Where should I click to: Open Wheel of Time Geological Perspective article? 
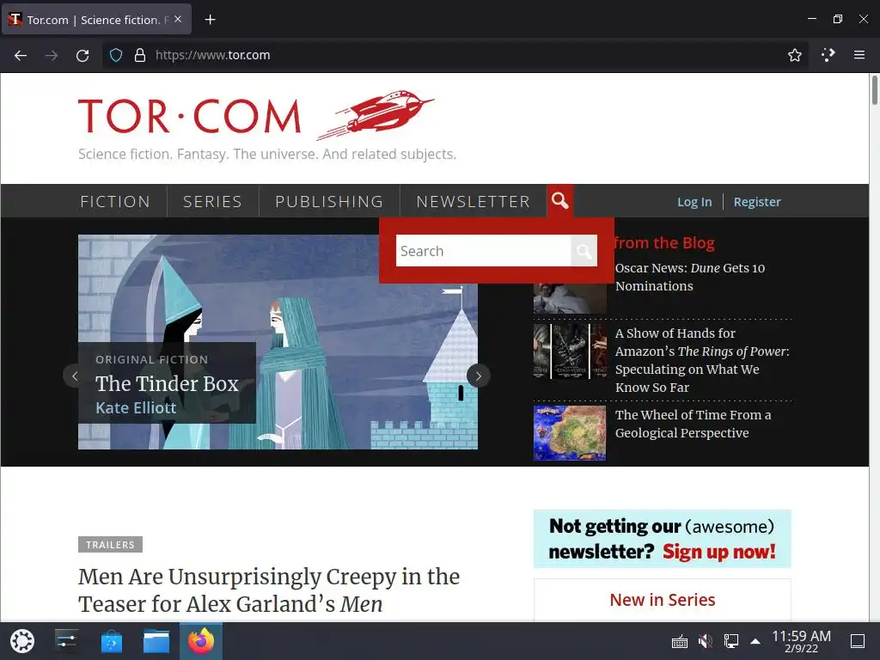click(x=694, y=424)
